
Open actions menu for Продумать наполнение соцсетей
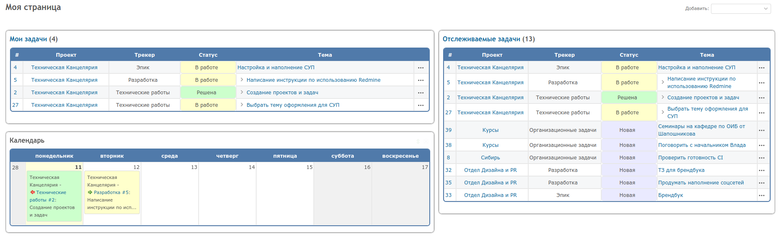pyautogui.click(x=761, y=183)
